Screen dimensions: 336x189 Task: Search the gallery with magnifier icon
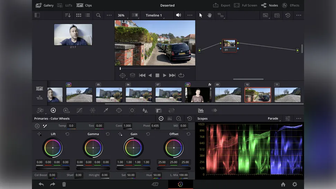[98, 15]
